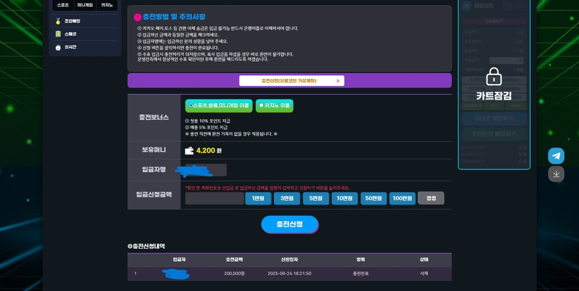The height and width of the screenshot is (291, 579).
Task: Click the text ② 매충 5% 포인트 지급
Action: pyautogui.click(x=206, y=127)
